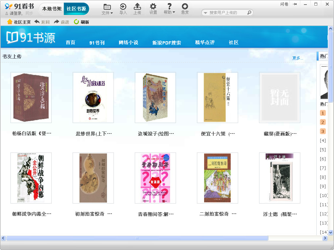This screenshot has width=334, height=250.
Task: Click the 悬赏 reward icon
Action: (x=185, y=7)
